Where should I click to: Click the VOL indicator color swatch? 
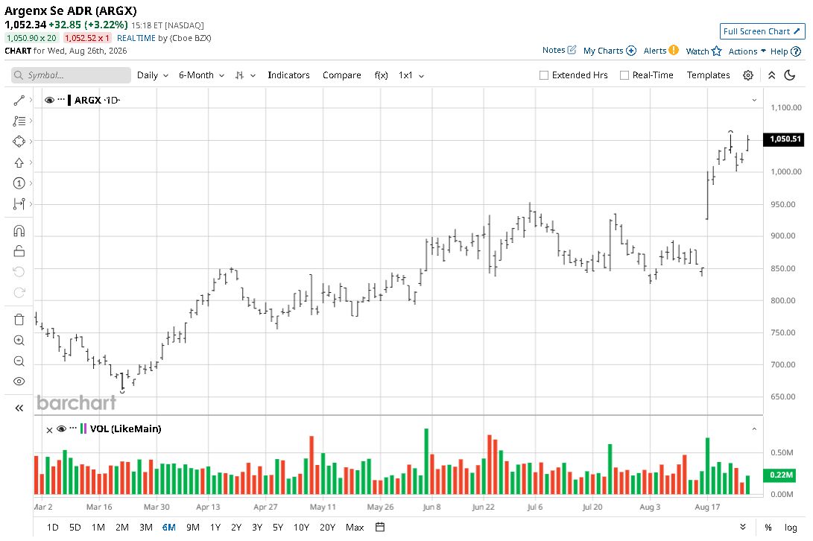pos(83,428)
